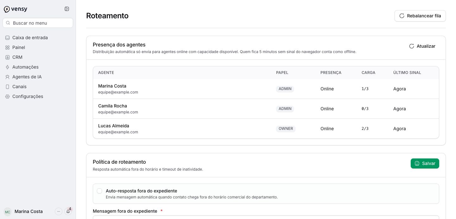Open Configurações menu item
Screen dimensions: 456x219
click(38, 96)
